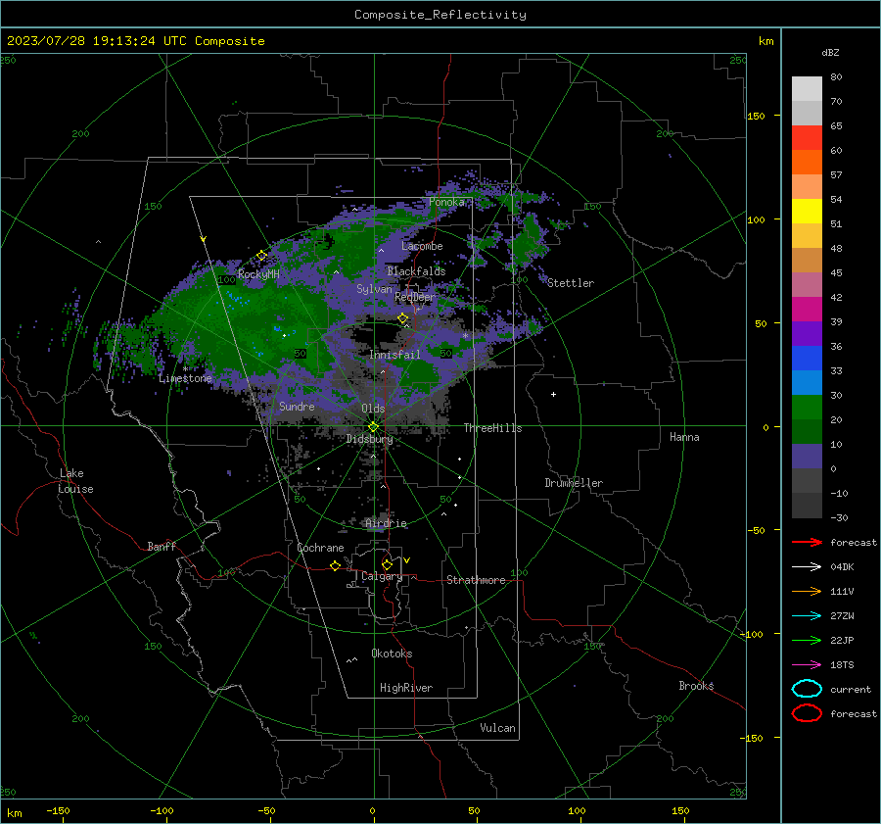Click the Innisfail city label
The image size is (881, 824).
(395, 355)
